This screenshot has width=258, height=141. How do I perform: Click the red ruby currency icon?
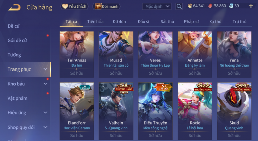coord(210,6)
